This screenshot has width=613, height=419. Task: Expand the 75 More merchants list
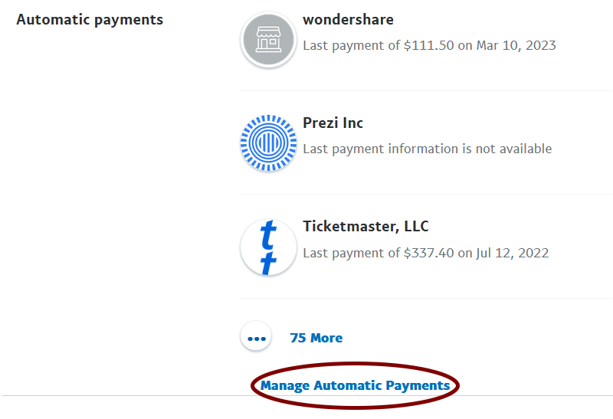[316, 338]
